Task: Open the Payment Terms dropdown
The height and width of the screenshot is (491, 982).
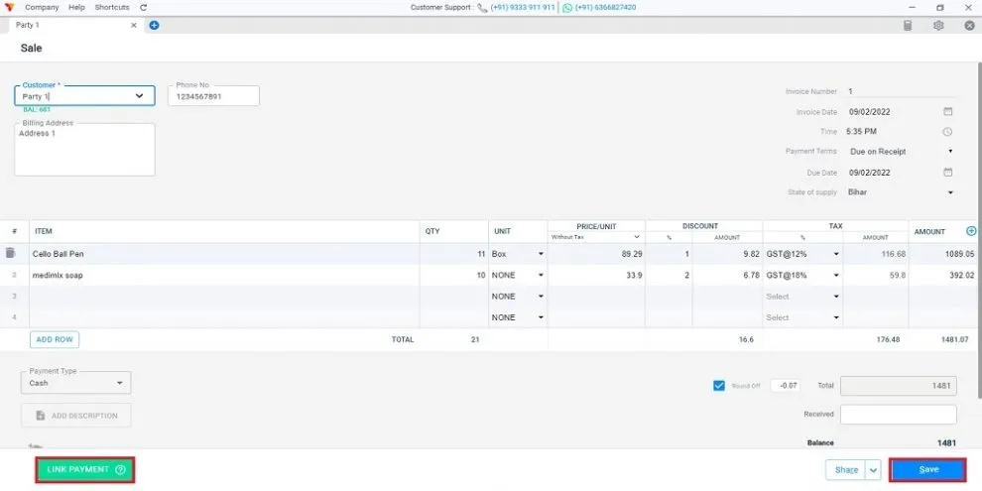Action: coord(950,152)
